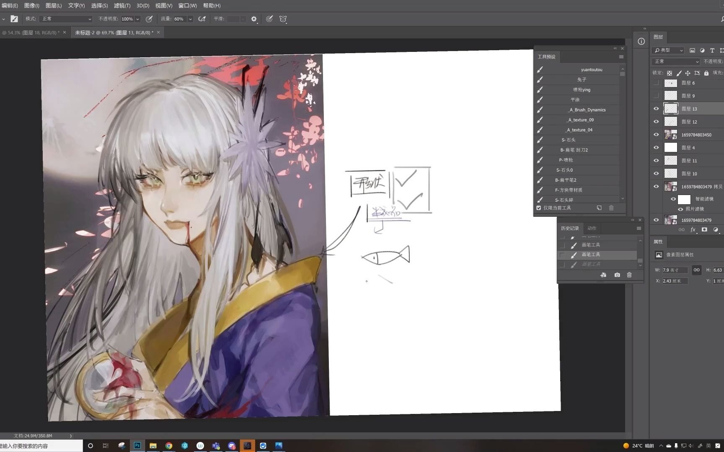
Task: Open brush blend mode 正常 dropdown
Action: coord(66,19)
